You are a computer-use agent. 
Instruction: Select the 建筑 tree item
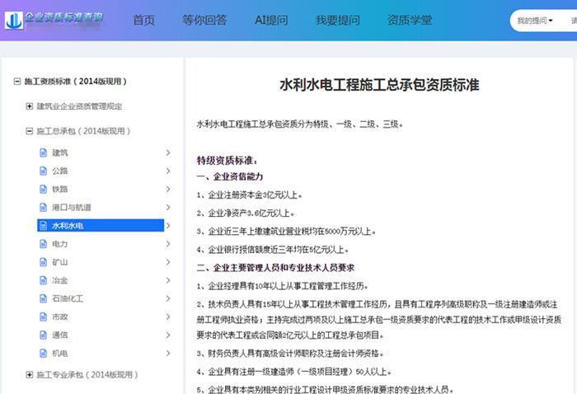(60, 152)
